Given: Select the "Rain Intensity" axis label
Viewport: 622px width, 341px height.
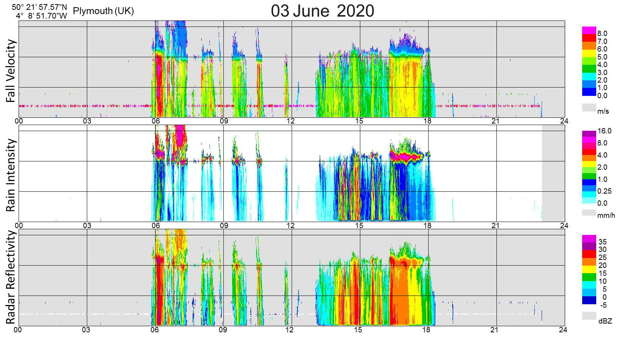Looking at the screenshot, I should [11, 175].
